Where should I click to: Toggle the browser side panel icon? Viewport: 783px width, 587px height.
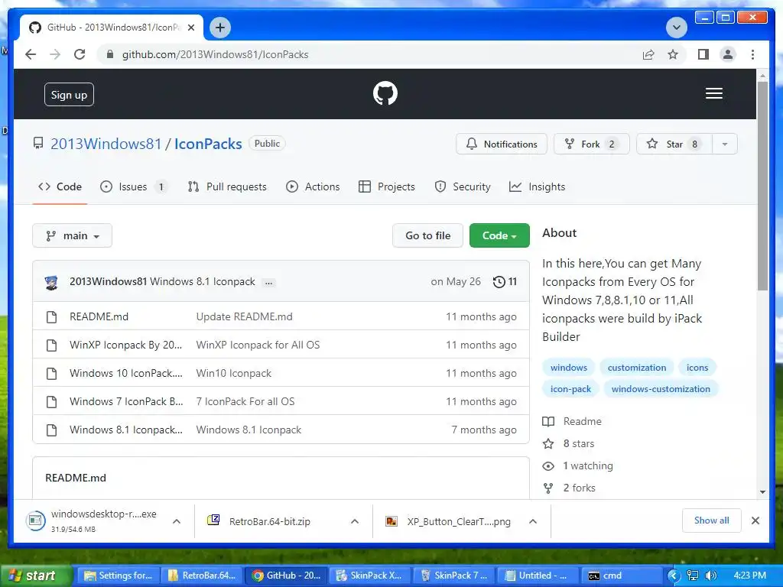(703, 54)
